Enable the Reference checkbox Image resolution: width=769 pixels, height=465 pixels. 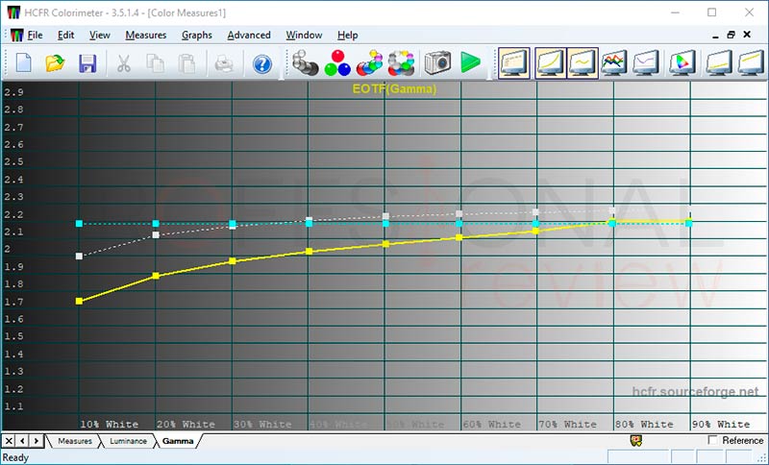[x=713, y=440]
